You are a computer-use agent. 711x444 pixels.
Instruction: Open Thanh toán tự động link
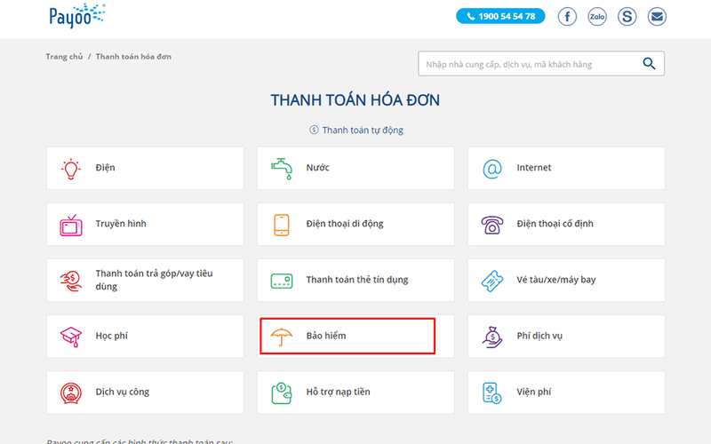(x=363, y=130)
